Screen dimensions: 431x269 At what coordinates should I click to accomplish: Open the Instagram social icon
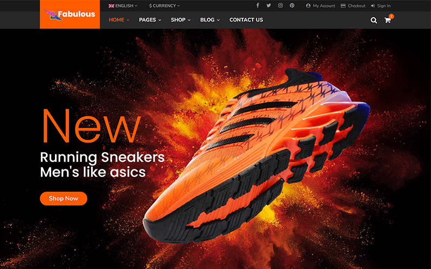tap(280, 5)
